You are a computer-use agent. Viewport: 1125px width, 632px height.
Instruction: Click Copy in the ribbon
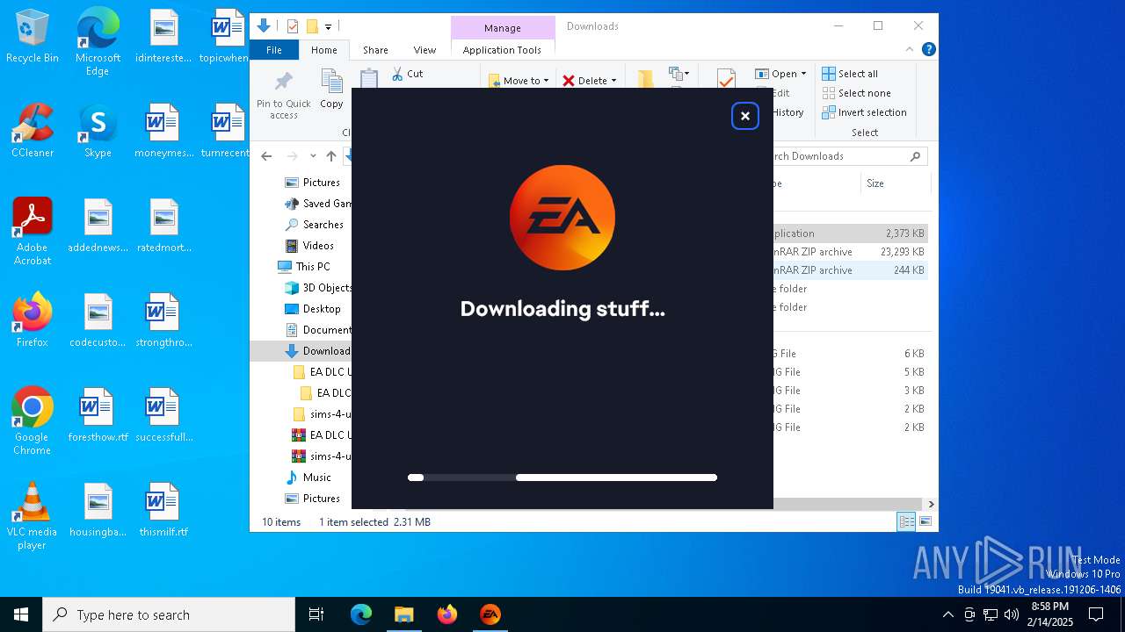(331, 90)
